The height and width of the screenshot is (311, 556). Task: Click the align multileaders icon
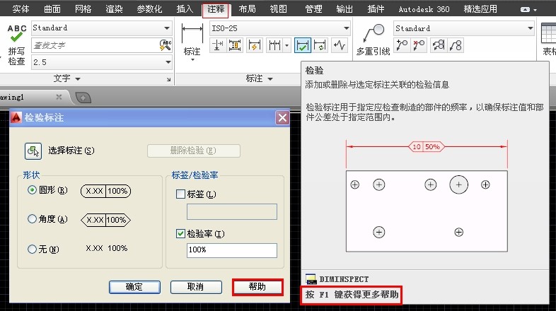point(439,45)
